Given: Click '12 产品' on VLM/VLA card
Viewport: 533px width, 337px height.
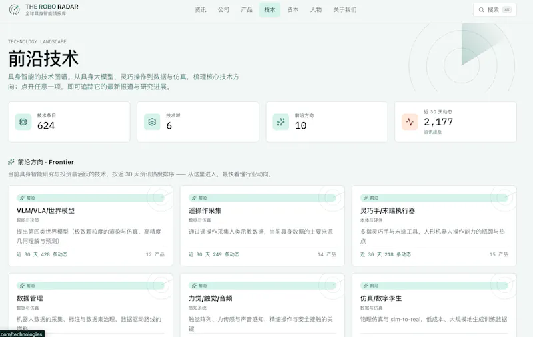Looking at the screenshot, I should coord(155,254).
